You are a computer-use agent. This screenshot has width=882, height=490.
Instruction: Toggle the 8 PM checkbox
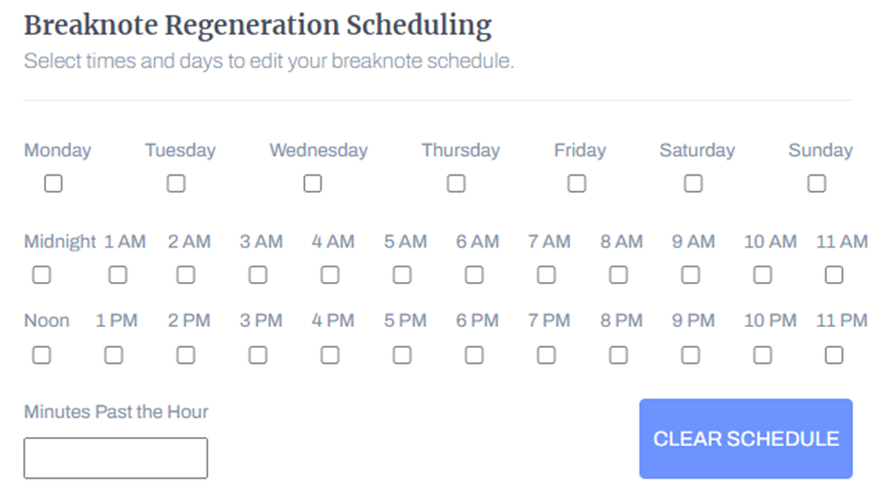tap(618, 355)
